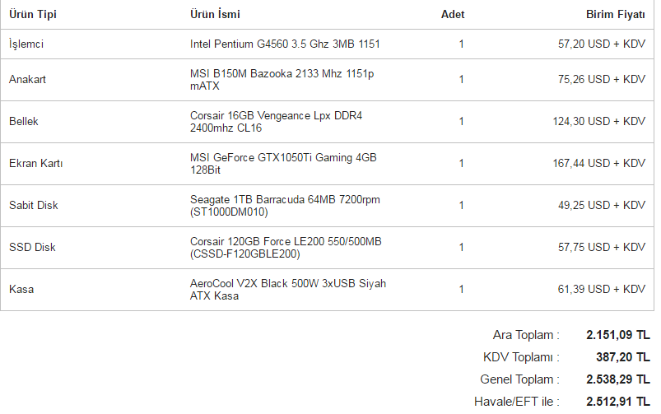661x414 pixels.
Task: Select the SSD Disk row label
Action: tap(32, 248)
